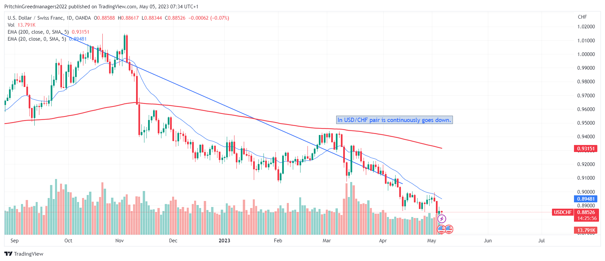Click the leftmost US flag economic event icon

click(441, 229)
